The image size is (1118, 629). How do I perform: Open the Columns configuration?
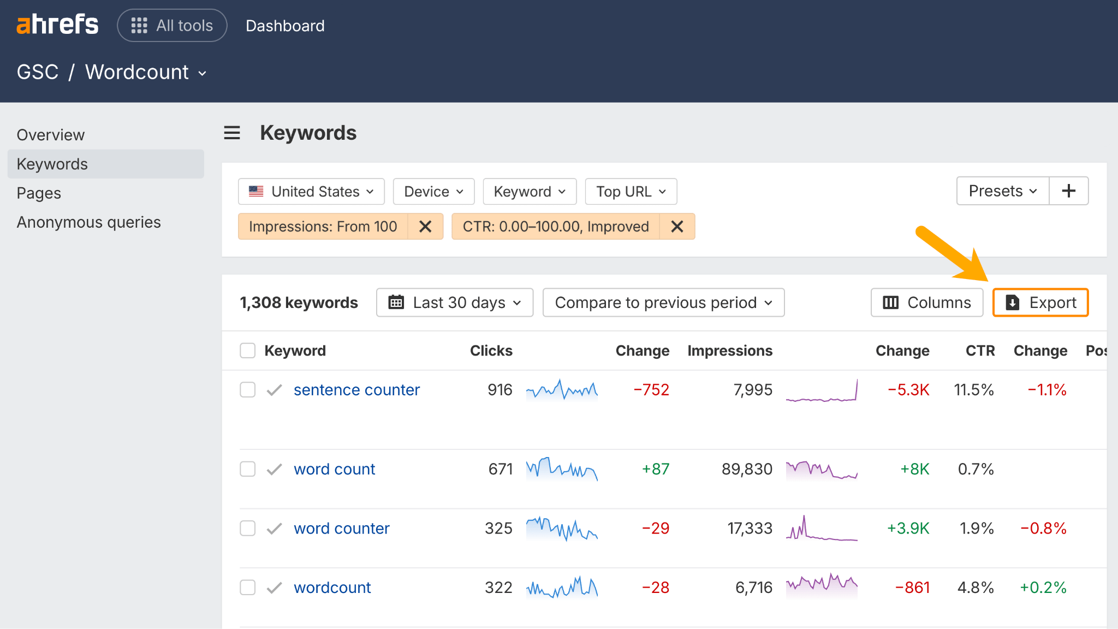tap(926, 302)
